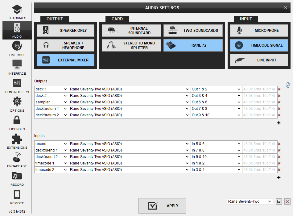Expand the Out 1 & 2 channel dropdown
This screenshot has width=293, height=216.
[216, 89]
